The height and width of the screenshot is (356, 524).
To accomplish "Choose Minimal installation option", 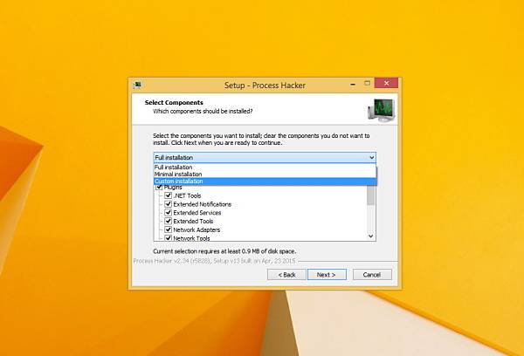I will coord(265,174).
